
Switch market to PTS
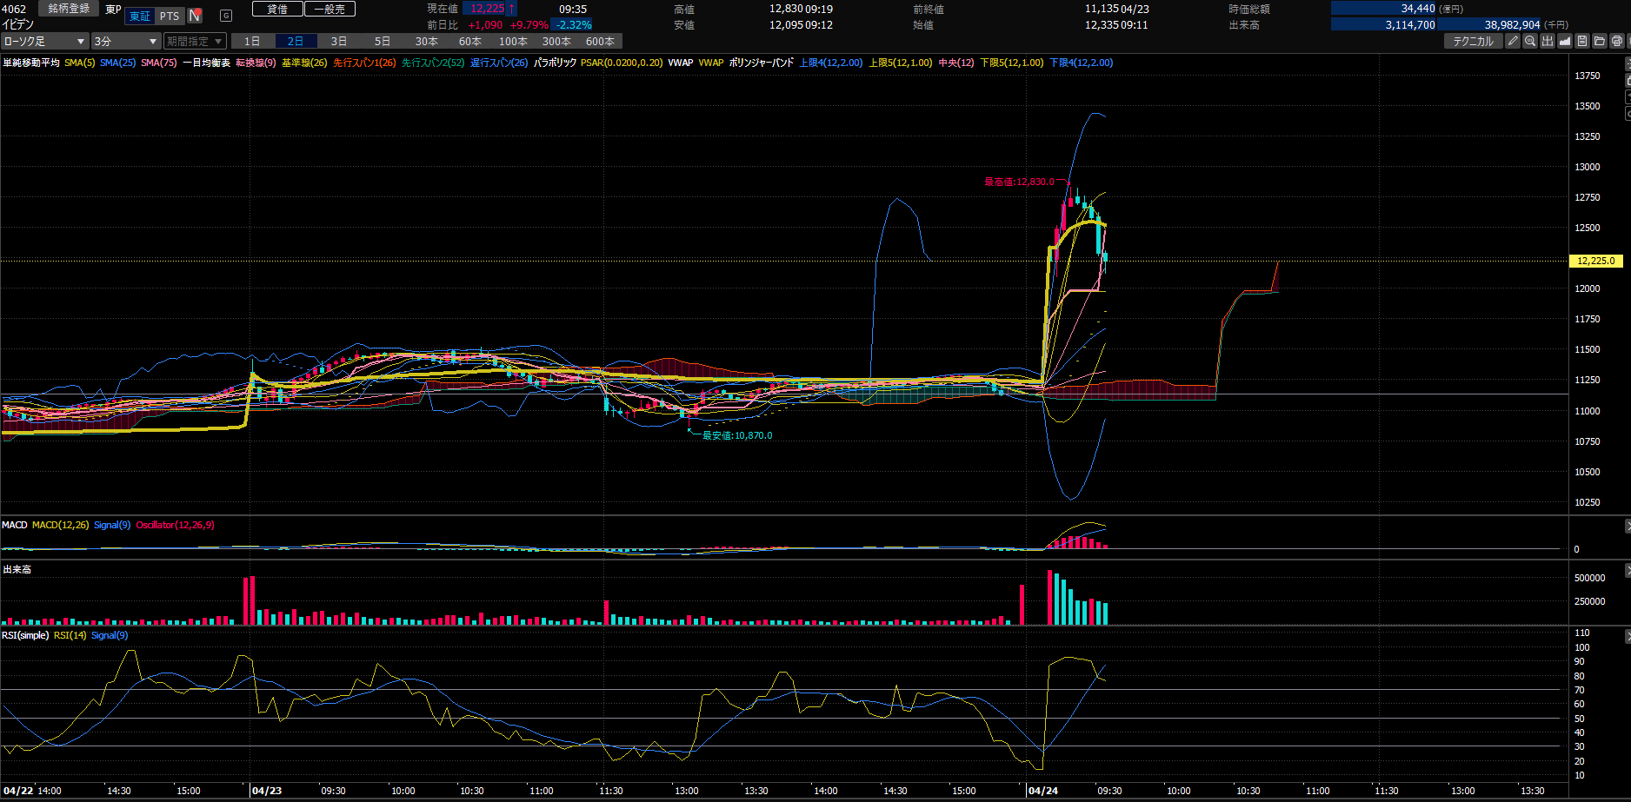pos(170,16)
